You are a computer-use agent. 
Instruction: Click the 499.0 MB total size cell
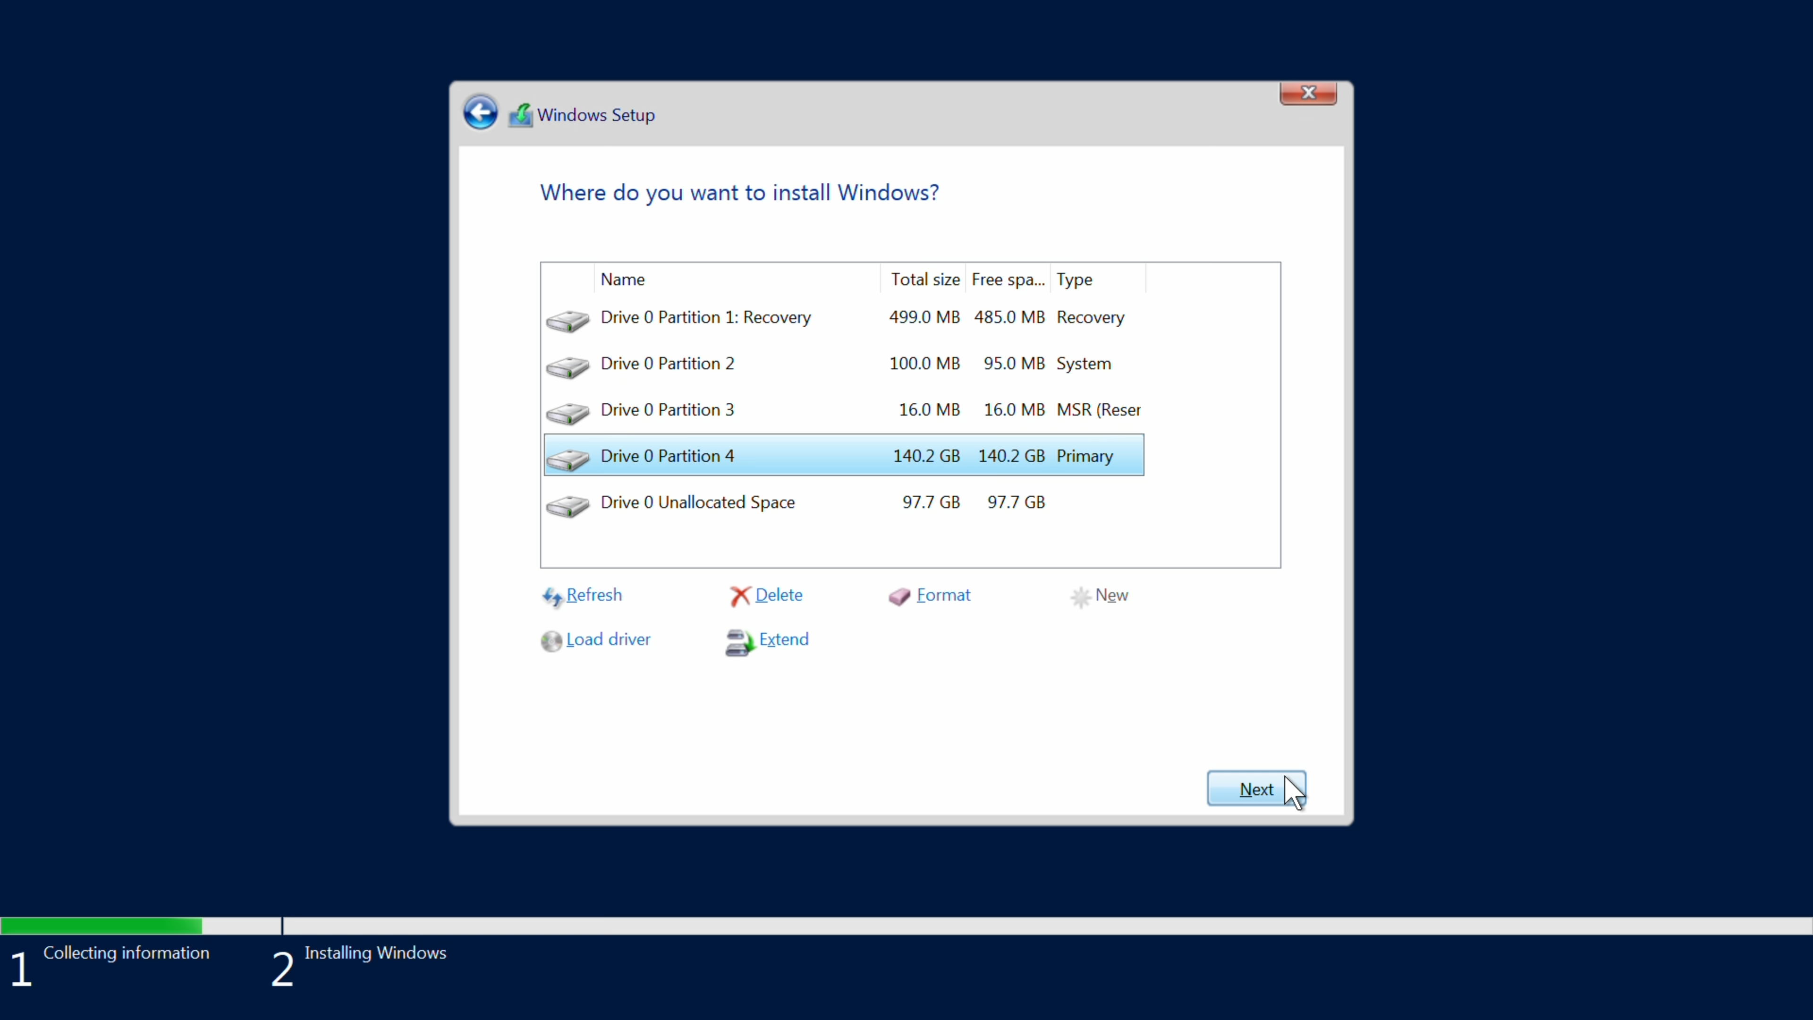pos(924,317)
